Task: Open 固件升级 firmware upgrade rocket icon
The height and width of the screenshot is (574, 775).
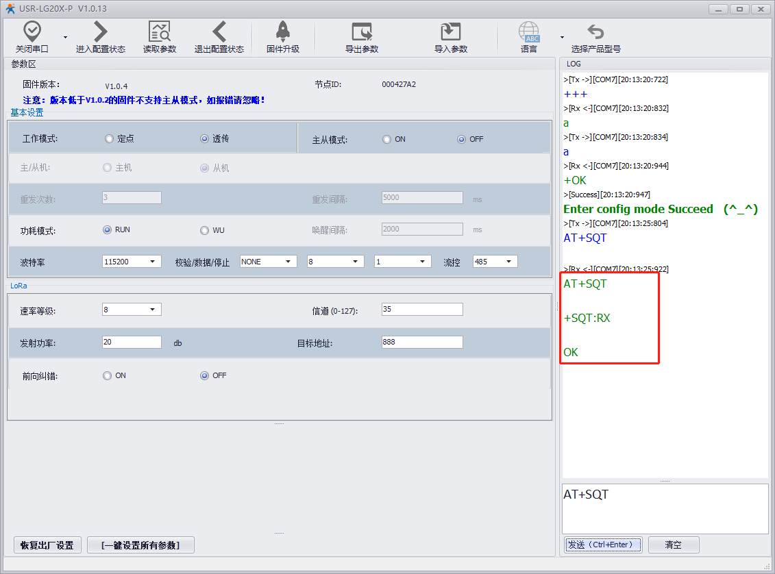Action: [282, 32]
